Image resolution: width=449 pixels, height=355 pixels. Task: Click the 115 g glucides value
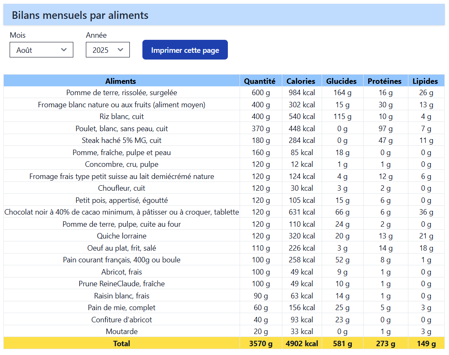[343, 117]
